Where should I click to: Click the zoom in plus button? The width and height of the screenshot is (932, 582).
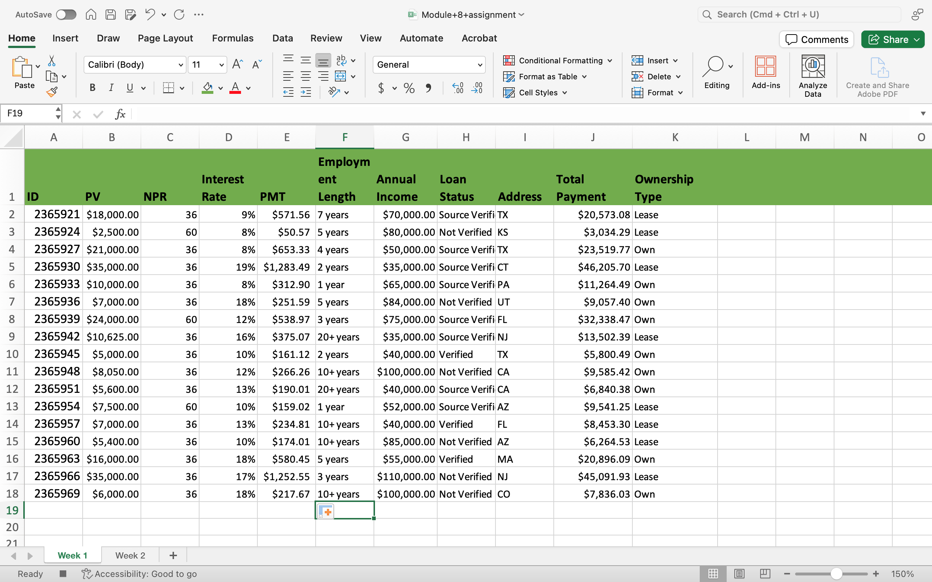point(876,574)
